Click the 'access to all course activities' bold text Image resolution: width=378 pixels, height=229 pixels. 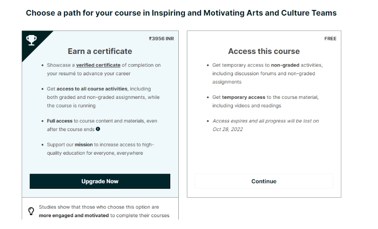pos(92,89)
